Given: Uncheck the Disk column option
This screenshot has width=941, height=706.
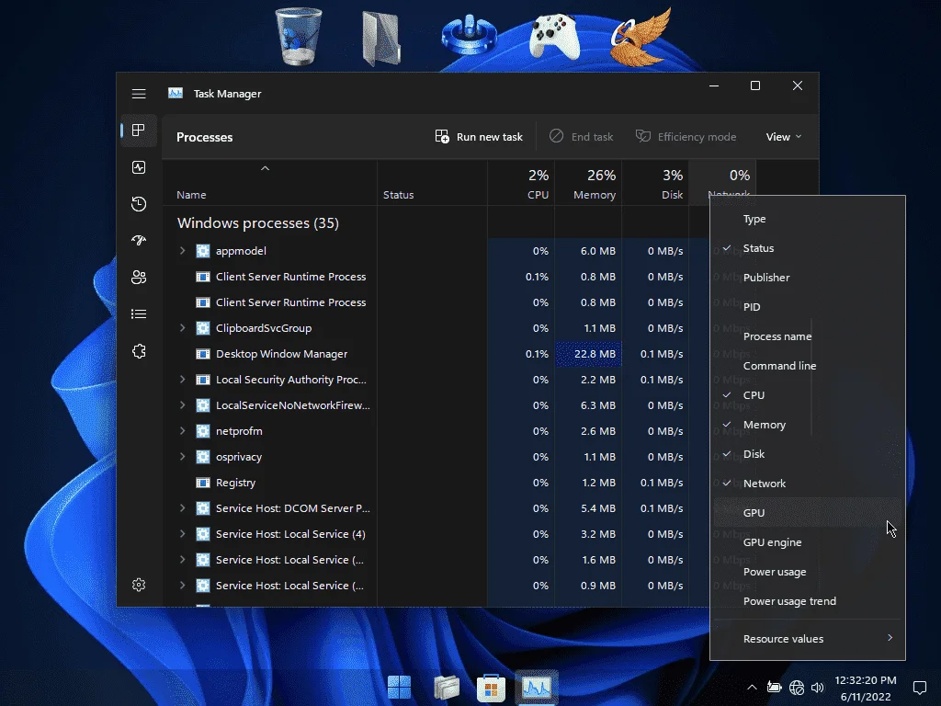Looking at the screenshot, I should click(x=807, y=454).
